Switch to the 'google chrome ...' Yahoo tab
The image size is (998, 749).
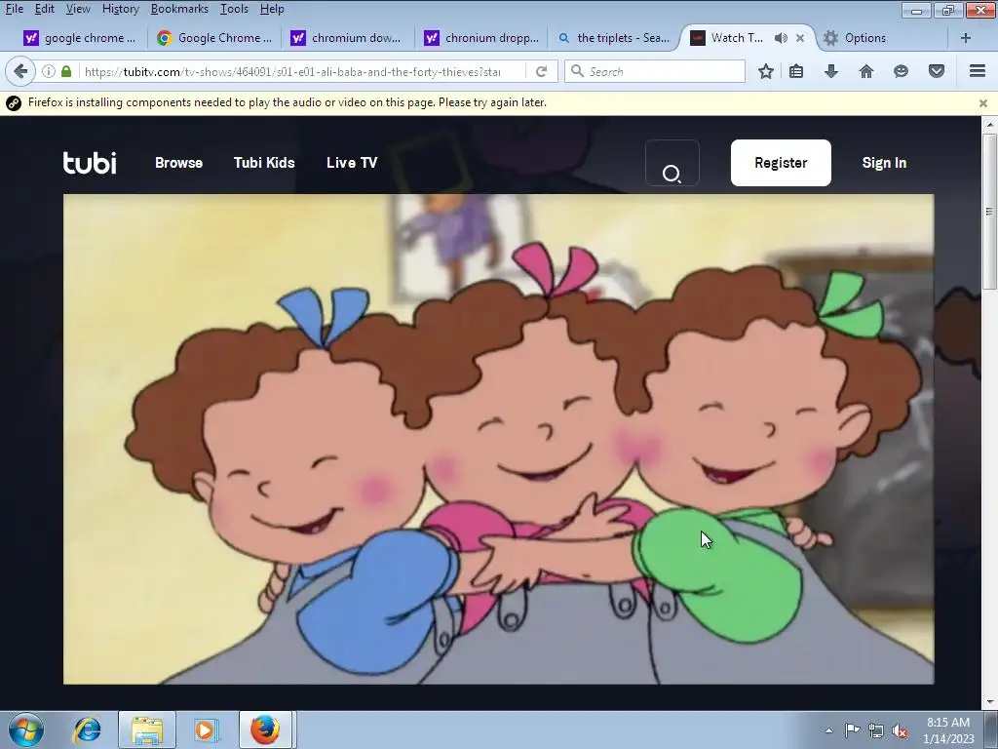tap(80, 38)
